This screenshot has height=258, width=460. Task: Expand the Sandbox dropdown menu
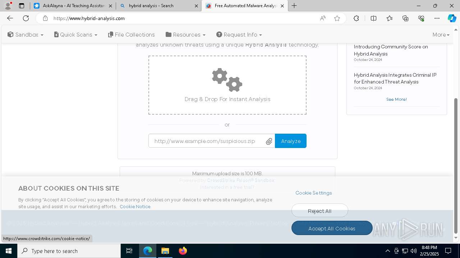[26, 35]
